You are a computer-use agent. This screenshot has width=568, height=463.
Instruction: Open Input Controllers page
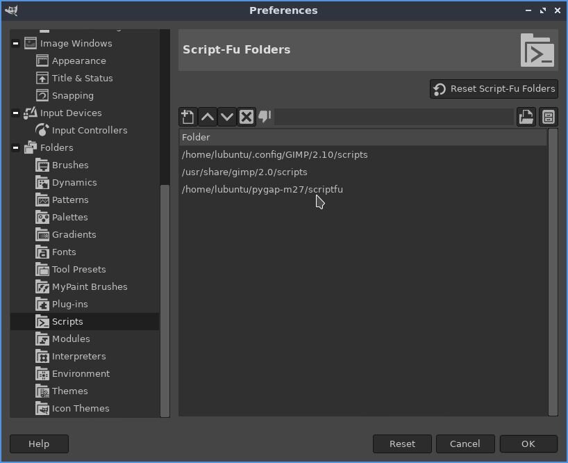tap(90, 131)
